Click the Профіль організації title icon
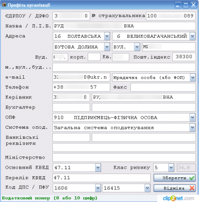199x202 pixels. pos(4,5)
